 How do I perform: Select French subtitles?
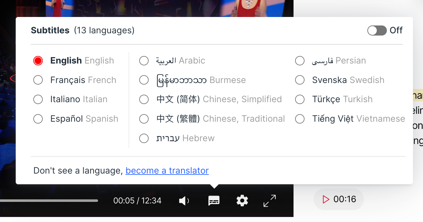click(x=38, y=80)
